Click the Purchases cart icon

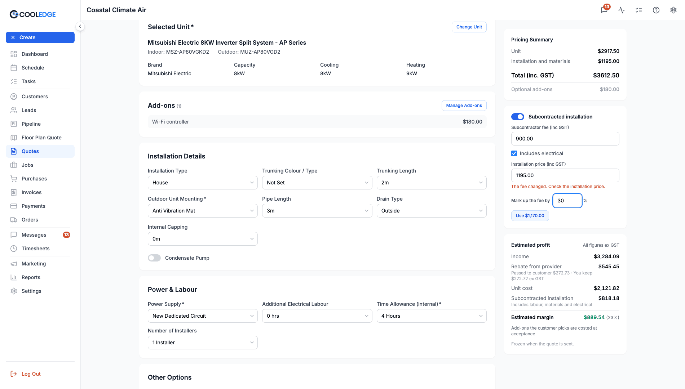click(14, 179)
